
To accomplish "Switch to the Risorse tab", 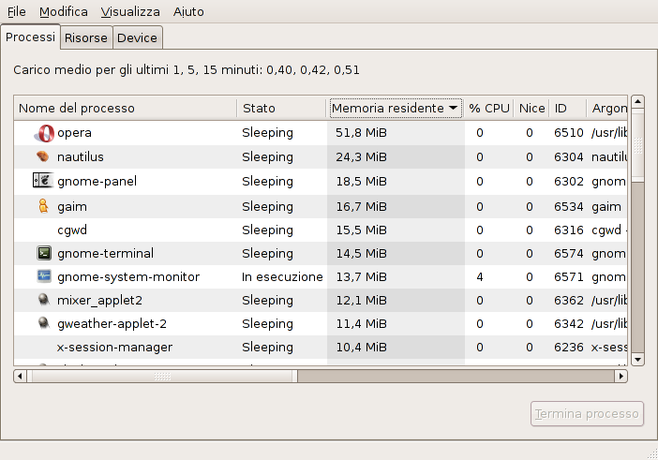I will [x=86, y=37].
